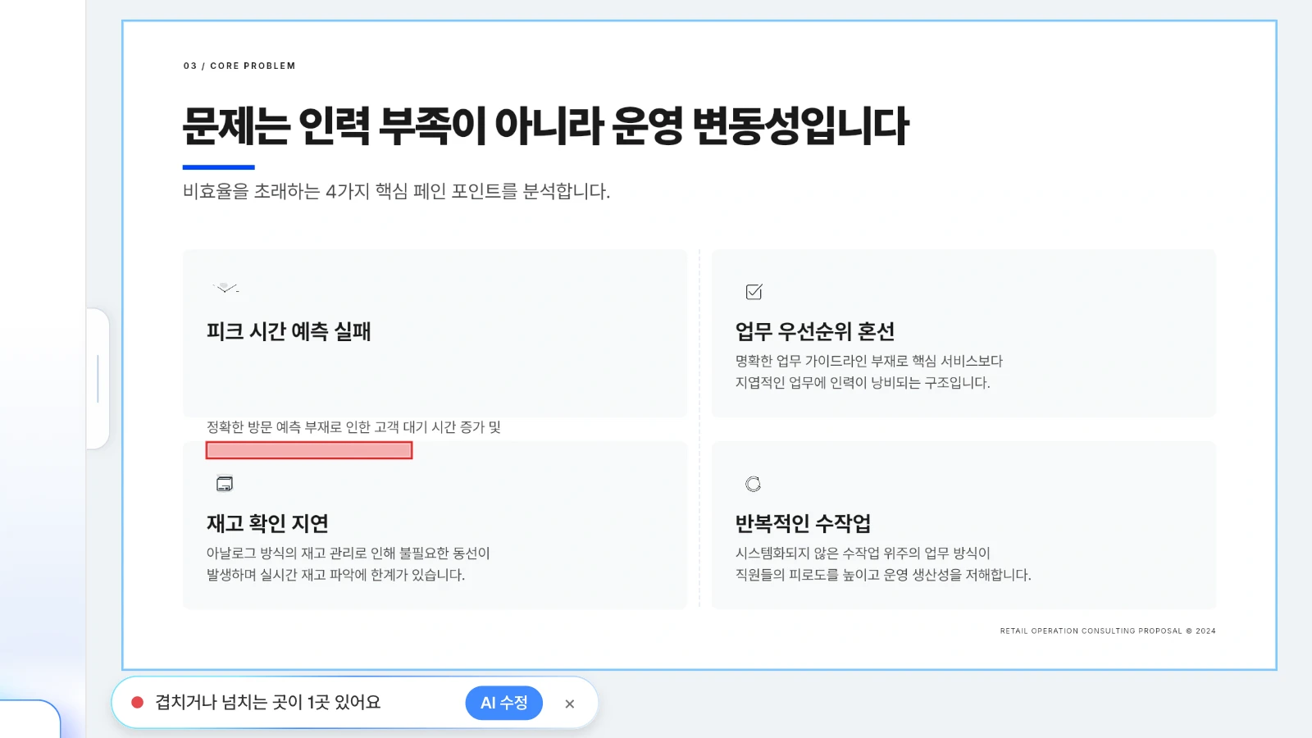Viewport: 1312px width, 738px height.
Task: Open the collapsed side panel handle
Action: 98,379
